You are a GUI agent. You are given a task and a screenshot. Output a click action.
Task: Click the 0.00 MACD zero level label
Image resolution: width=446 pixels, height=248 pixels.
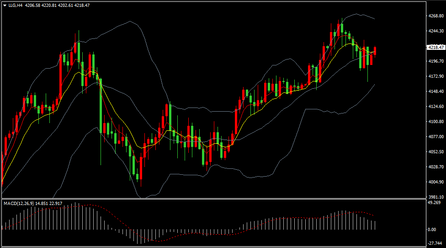(x=431, y=230)
